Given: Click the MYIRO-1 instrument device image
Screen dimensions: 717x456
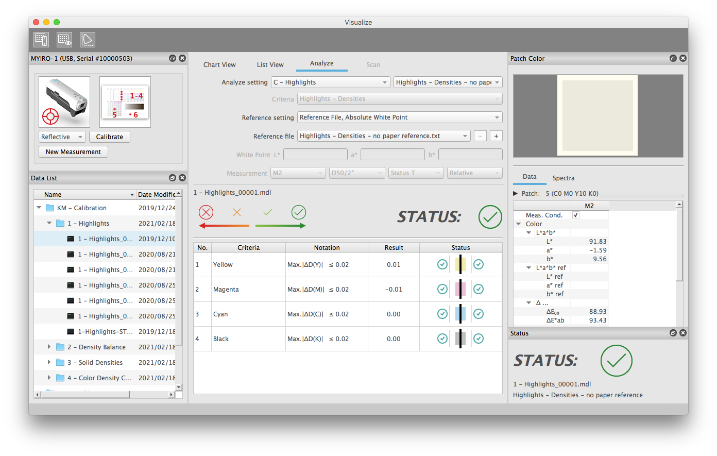Looking at the screenshot, I should coord(64,102).
